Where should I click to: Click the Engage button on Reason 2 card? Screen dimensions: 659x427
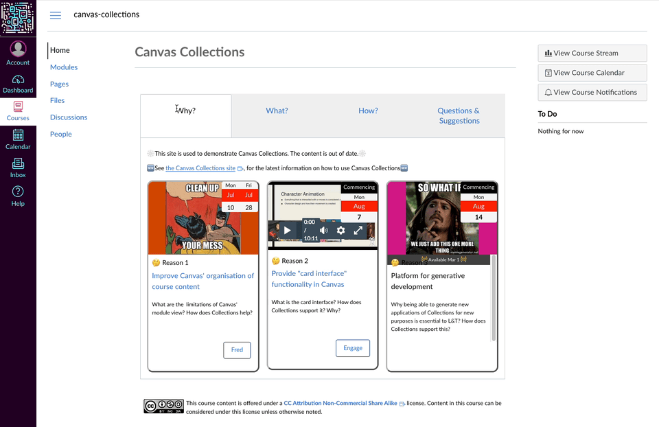[x=353, y=348]
